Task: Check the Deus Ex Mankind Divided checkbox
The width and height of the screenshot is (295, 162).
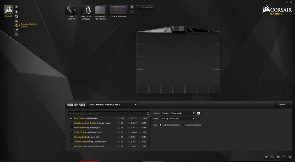Action: coord(71,123)
